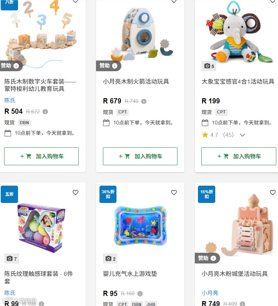Add wooden rocket toy to cart
The image size is (278, 306).
(140, 156)
